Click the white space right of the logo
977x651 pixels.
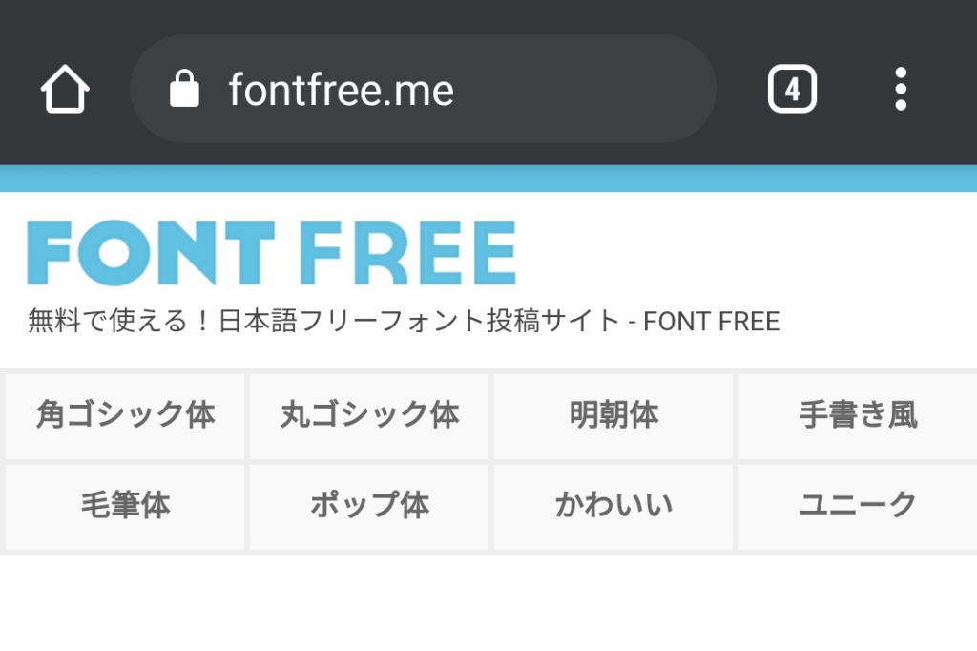coord(744,253)
